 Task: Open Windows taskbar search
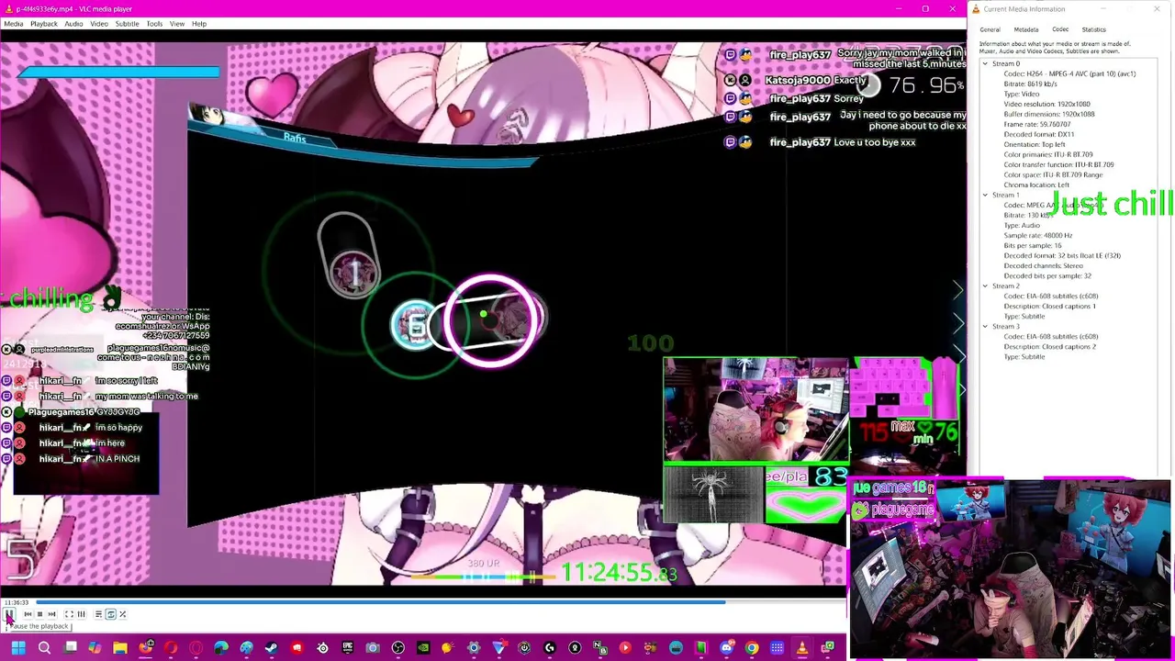[x=44, y=648]
